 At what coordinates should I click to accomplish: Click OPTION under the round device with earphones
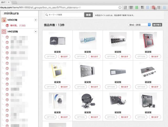click(x=81, y=117)
